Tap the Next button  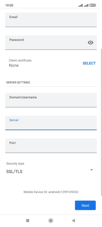85,205
